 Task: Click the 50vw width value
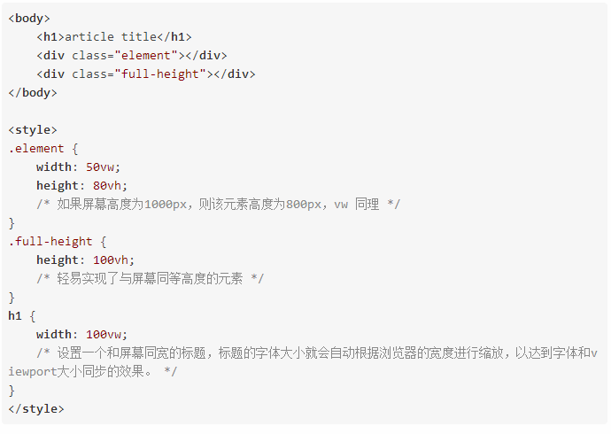[100, 167]
